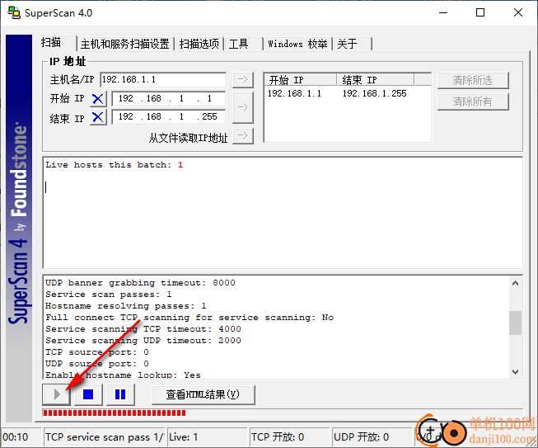Click the 'Service scan passes: 1' log line
Screen dimensions: 538x448
(x=109, y=295)
